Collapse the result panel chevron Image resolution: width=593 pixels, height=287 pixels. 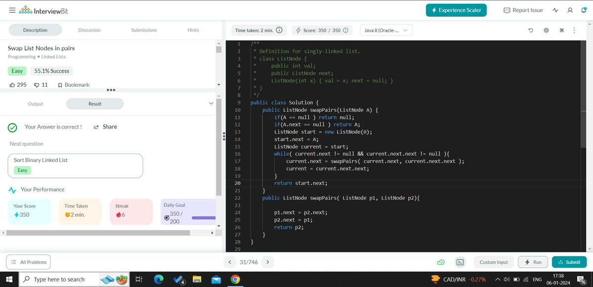pos(211,104)
